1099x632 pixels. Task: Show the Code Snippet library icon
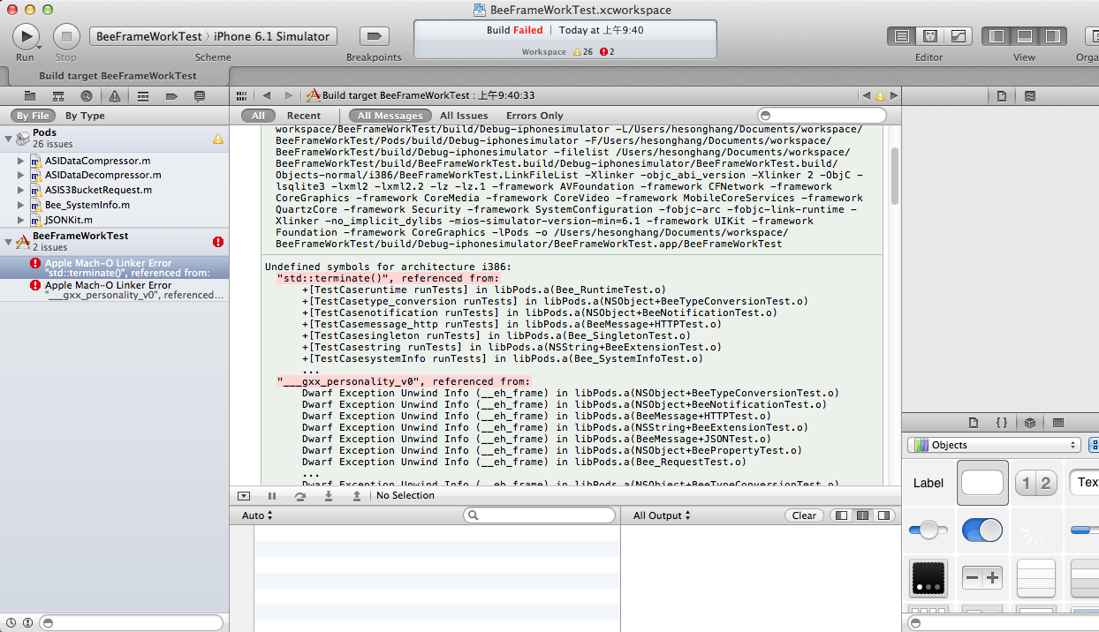tap(1001, 423)
